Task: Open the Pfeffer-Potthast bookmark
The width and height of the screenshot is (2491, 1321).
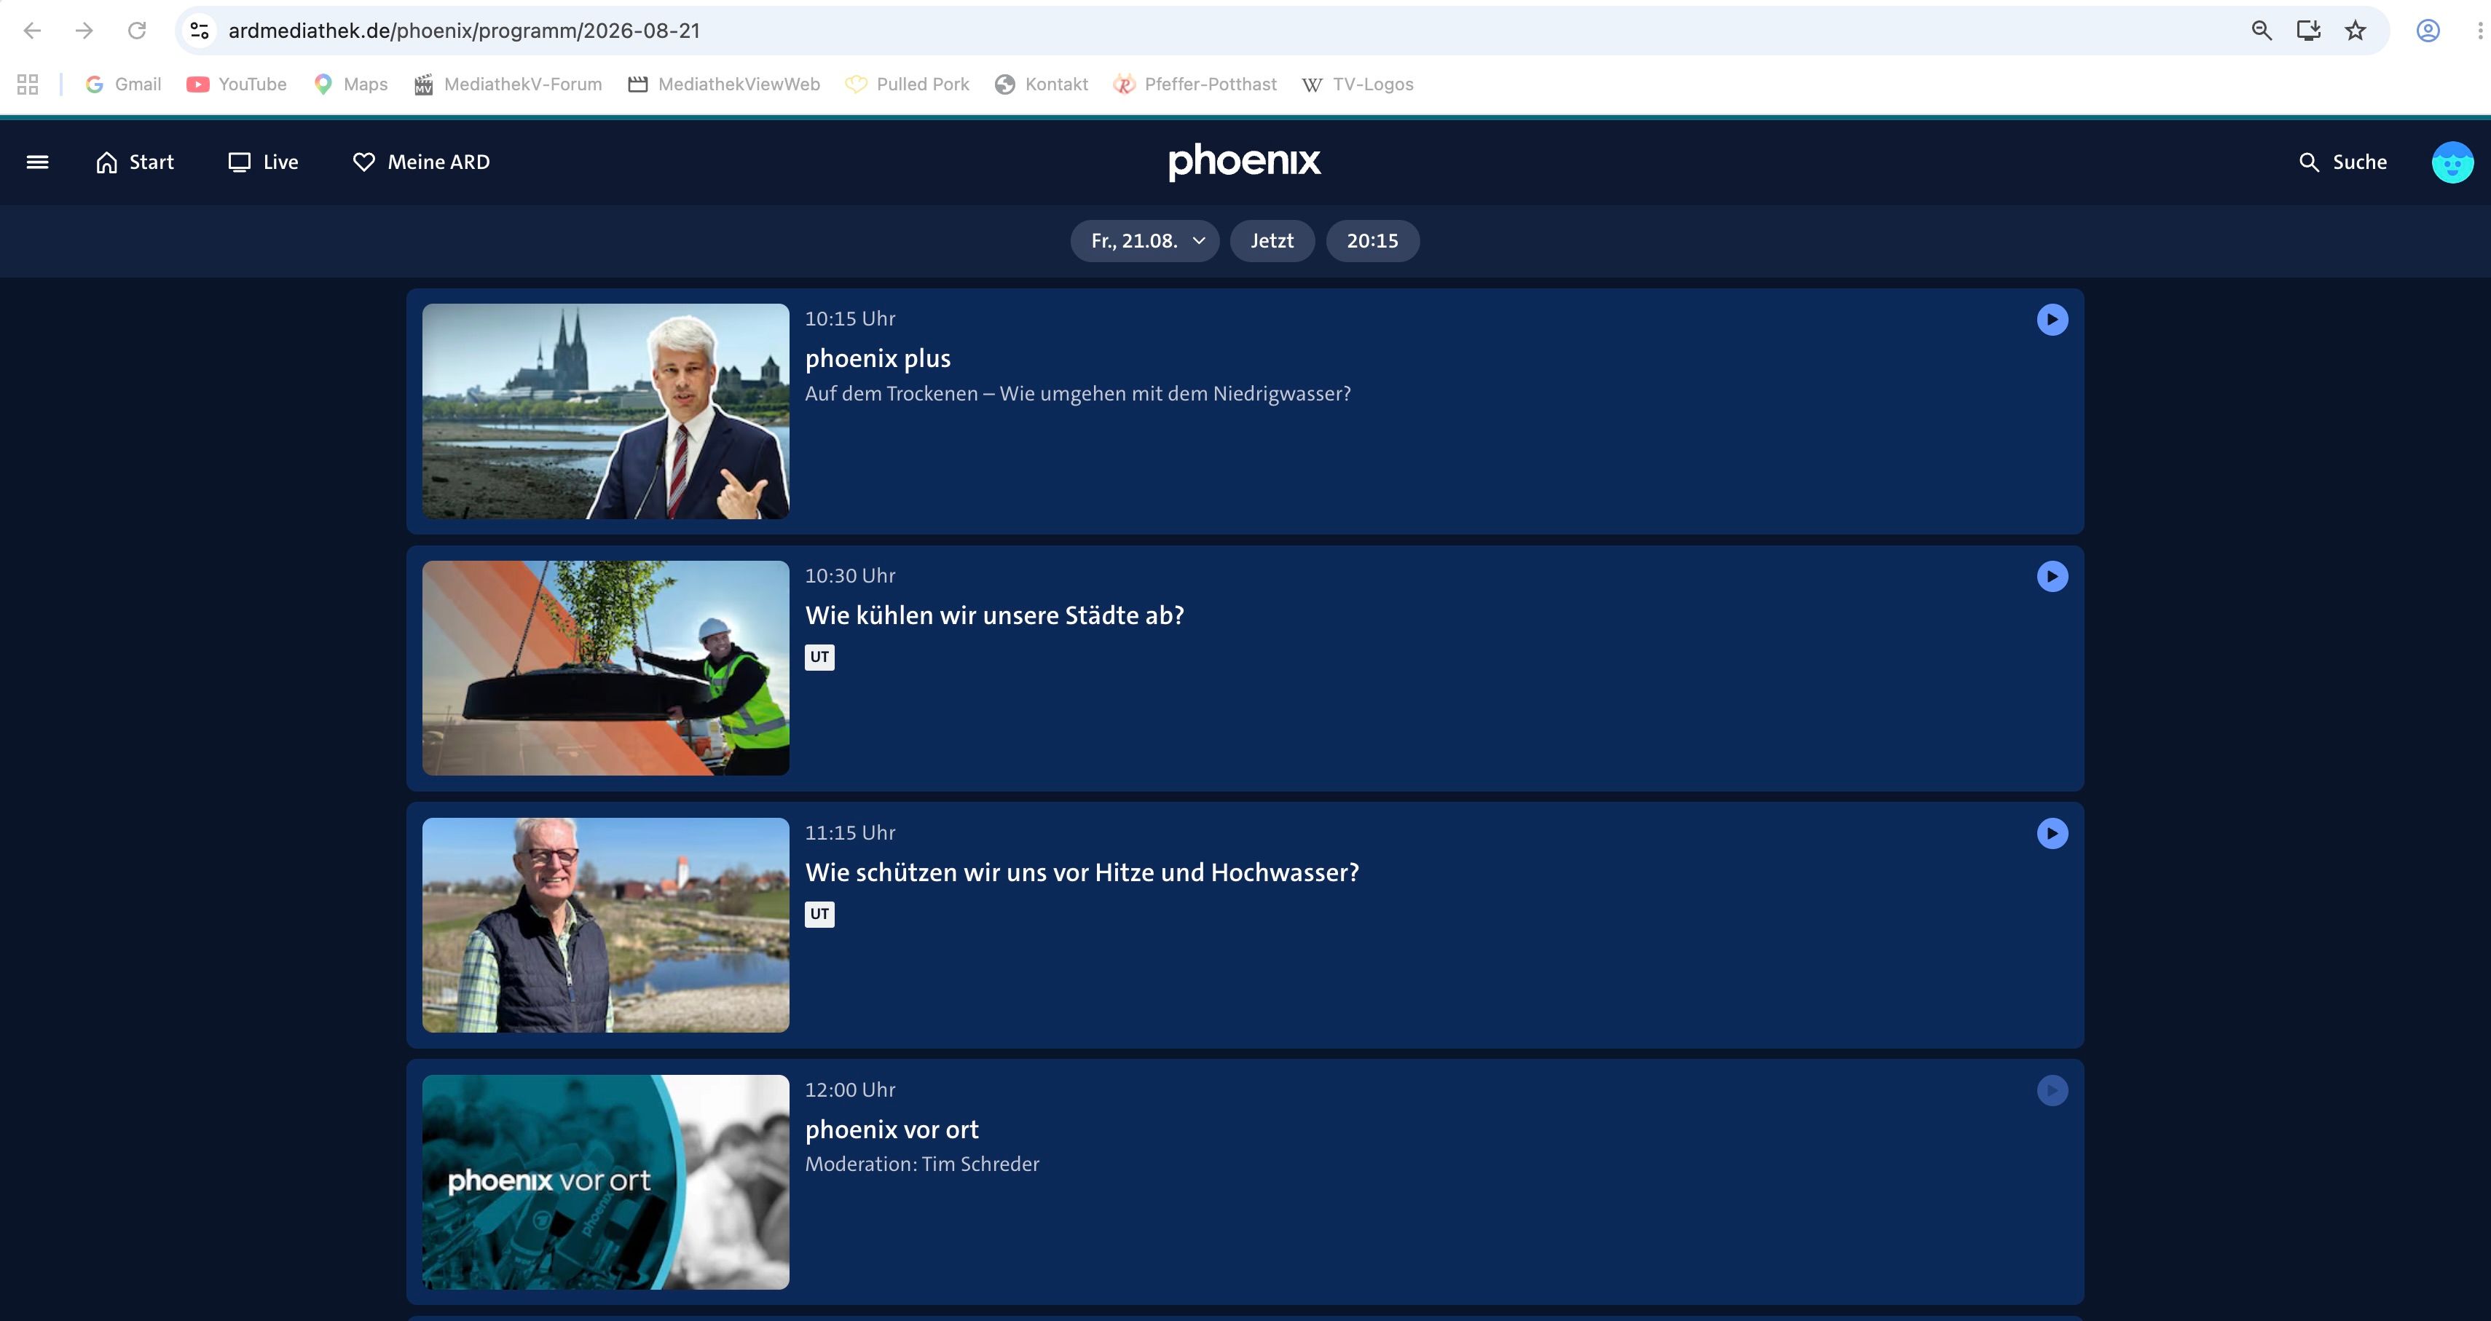Action: tap(1195, 84)
